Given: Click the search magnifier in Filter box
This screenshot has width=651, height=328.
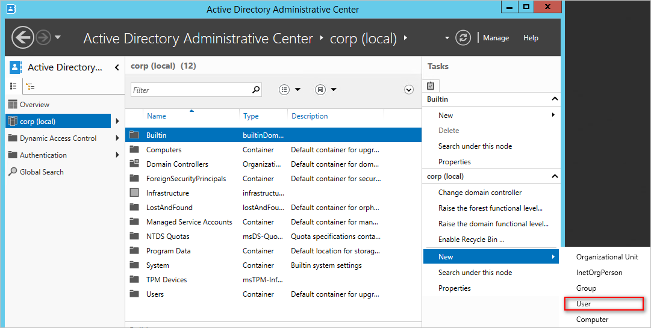Looking at the screenshot, I should coord(256,90).
